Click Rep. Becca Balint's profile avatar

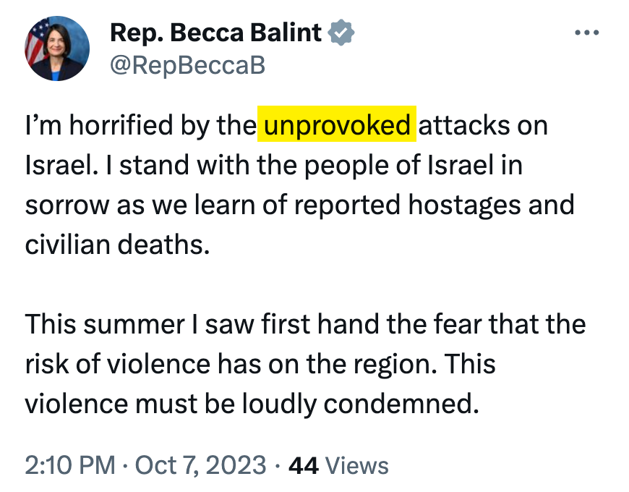pos(57,48)
